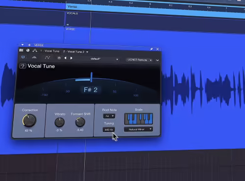Click the 'Scale' label
This screenshot has width=245, height=181.
pos(139,110)
